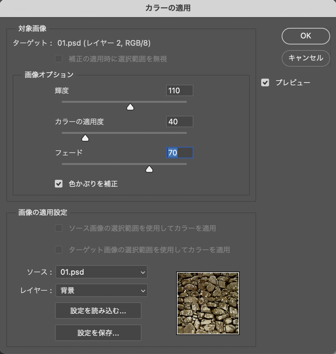Image resolution: width=336 pixels, height=354 pixels.
Task: Check ソース画像の選択範囲を使用してカラーを適用
Action: click(x=59, y=228)
